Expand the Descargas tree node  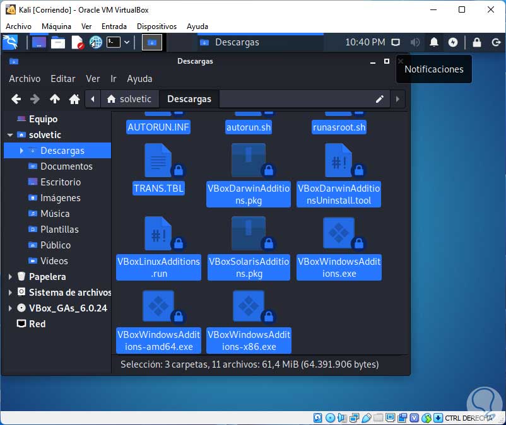(21, 151)
